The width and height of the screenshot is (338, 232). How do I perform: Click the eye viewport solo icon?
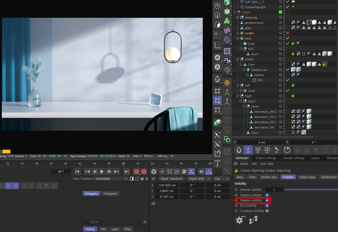(x=217, y=58)
